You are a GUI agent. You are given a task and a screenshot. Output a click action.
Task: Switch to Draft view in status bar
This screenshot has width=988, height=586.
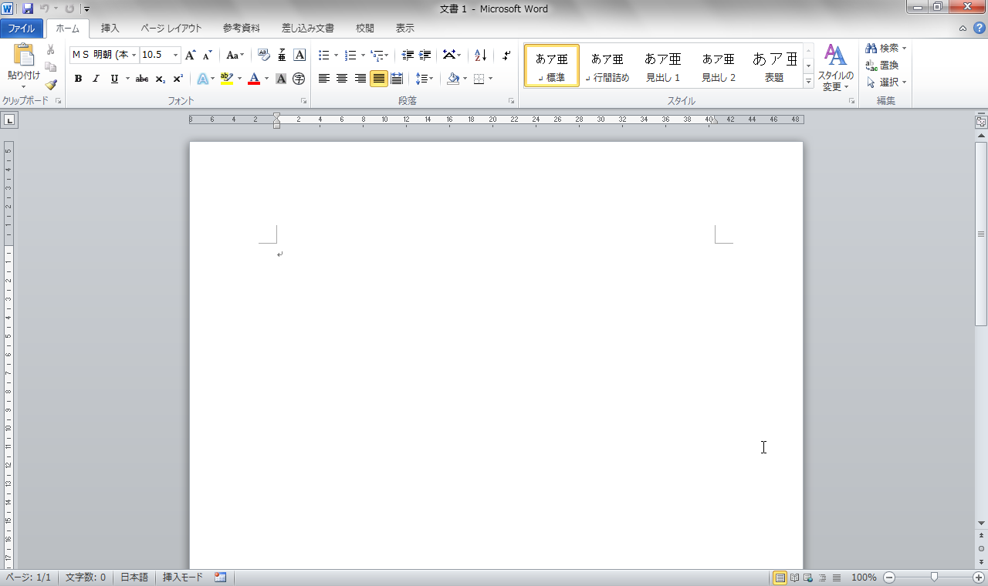click(836, 577)
